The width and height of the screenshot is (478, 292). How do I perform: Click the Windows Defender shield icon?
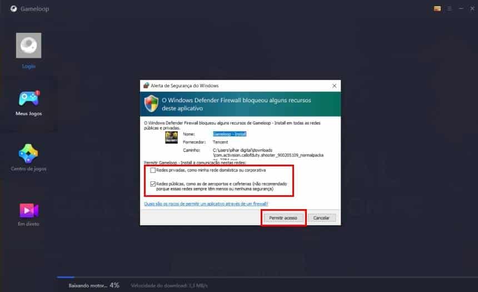[151, 103]
